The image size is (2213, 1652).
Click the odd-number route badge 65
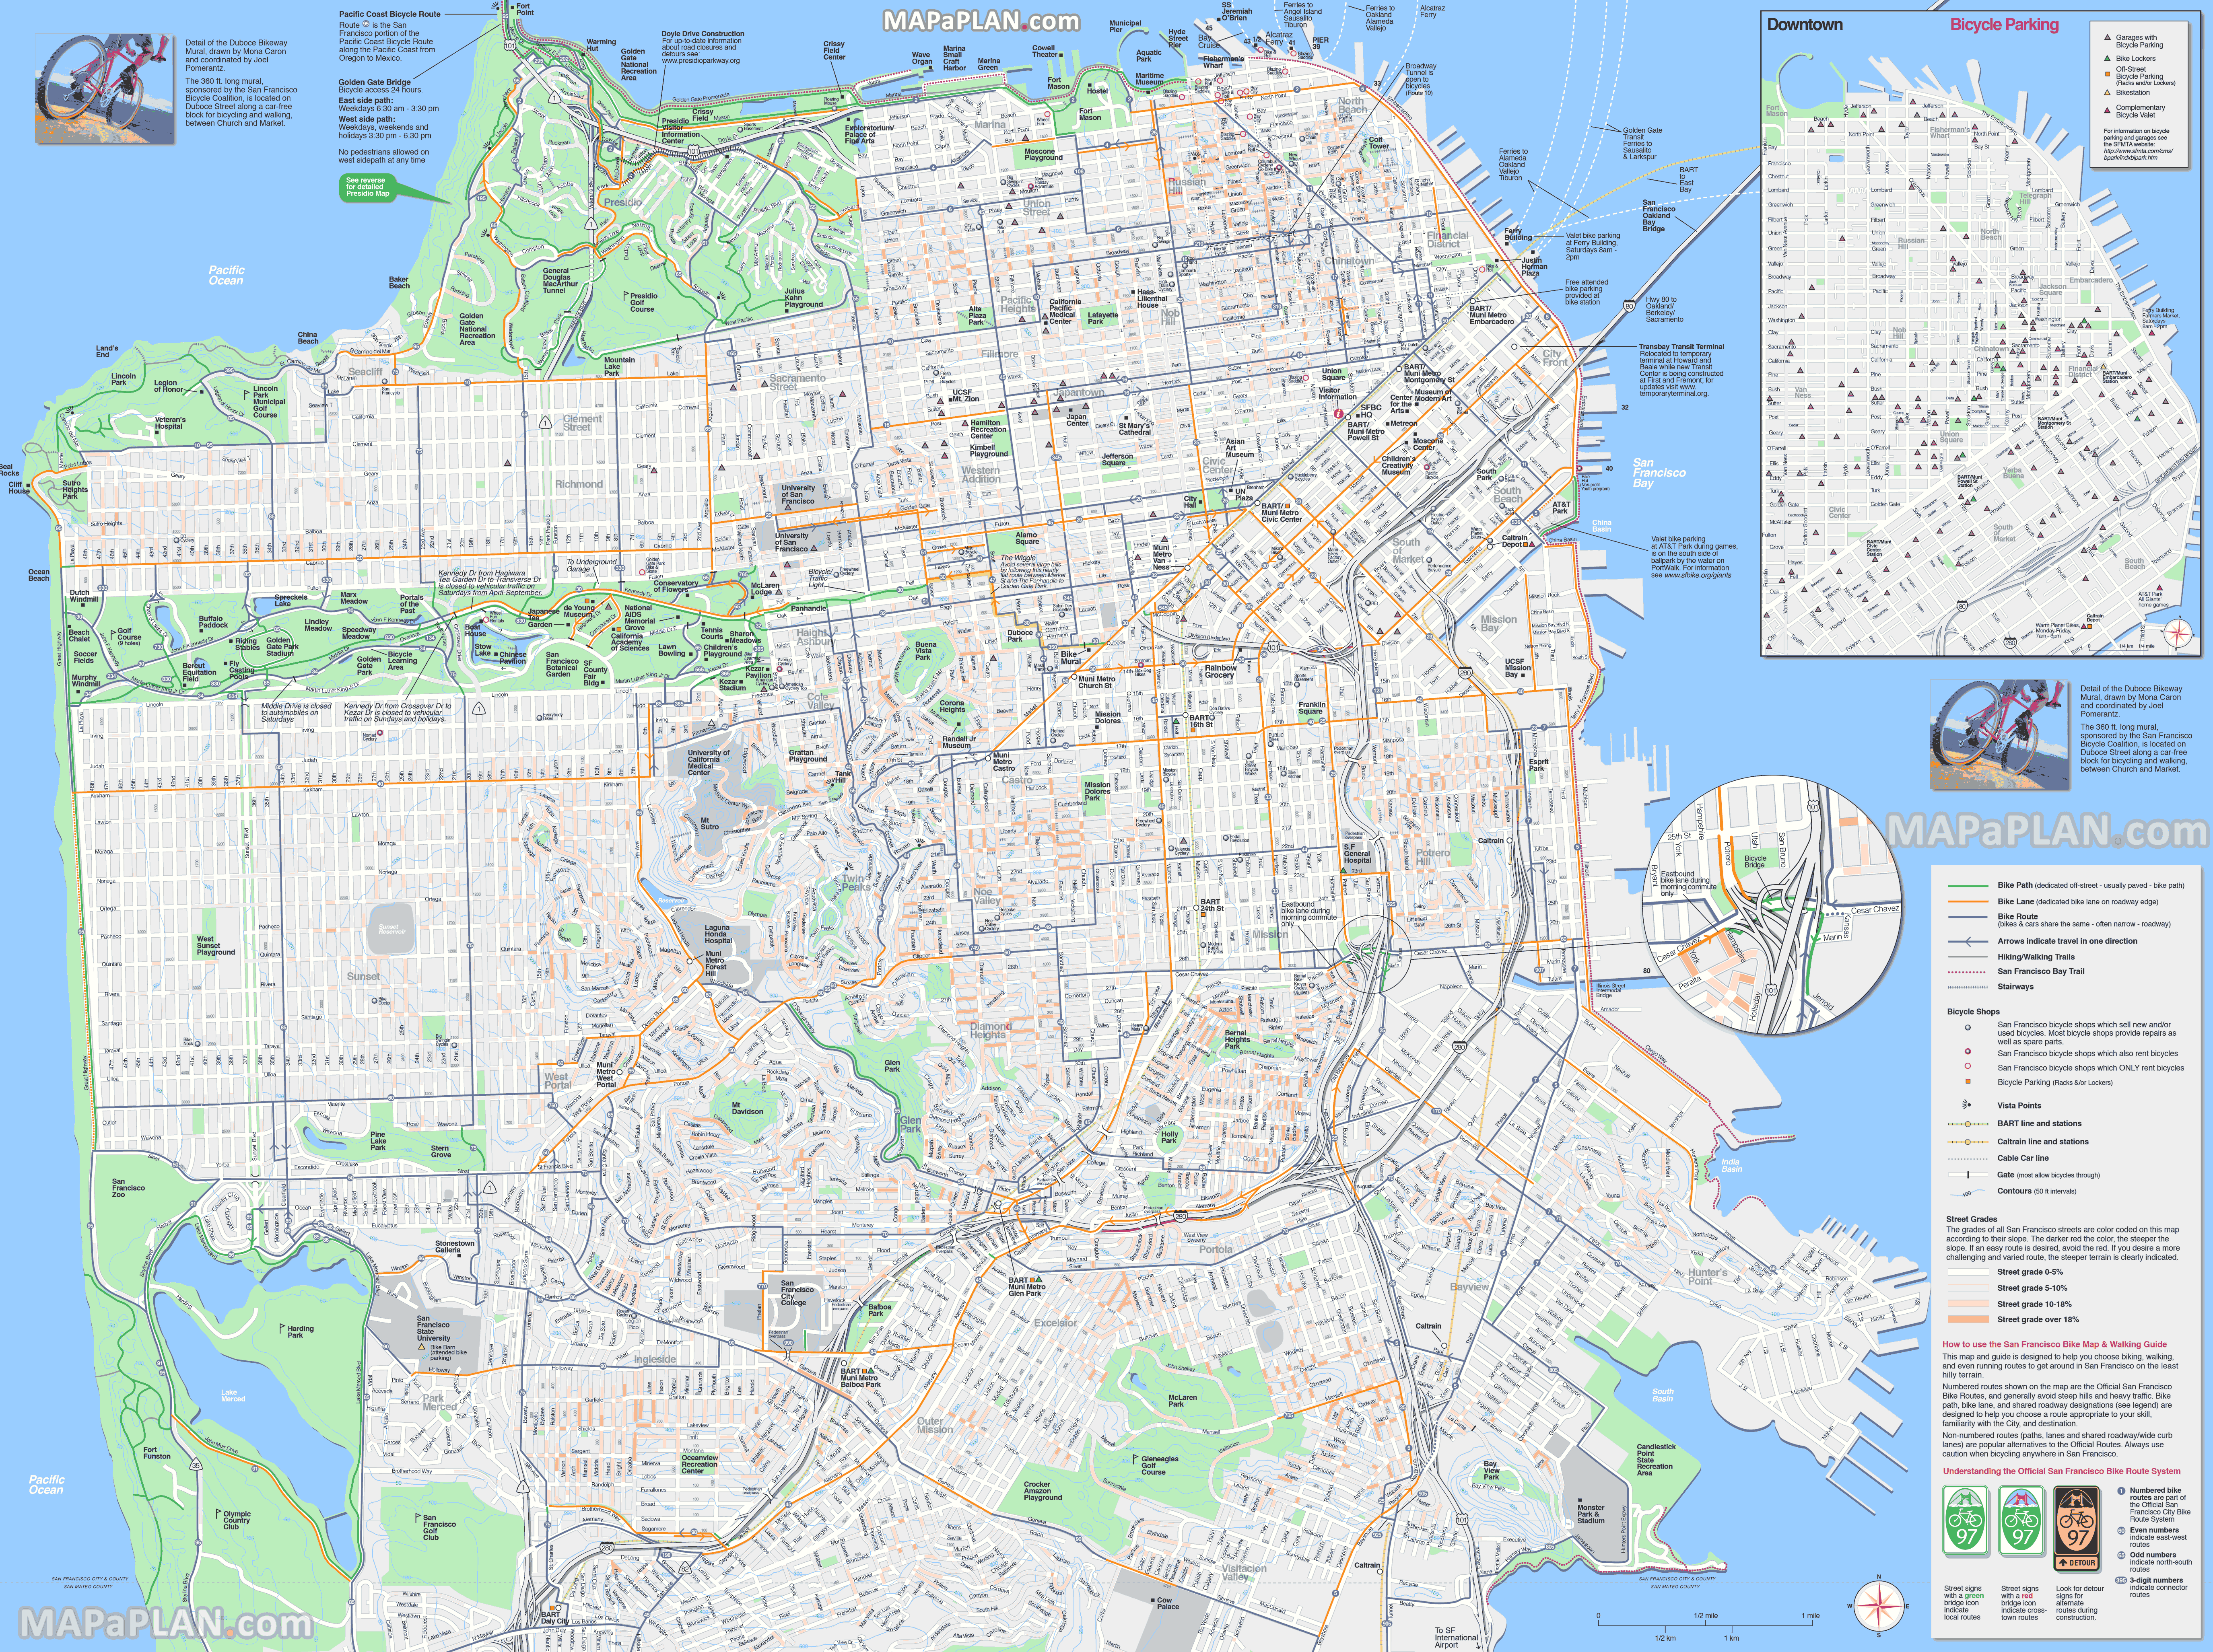[2121, 1555]
